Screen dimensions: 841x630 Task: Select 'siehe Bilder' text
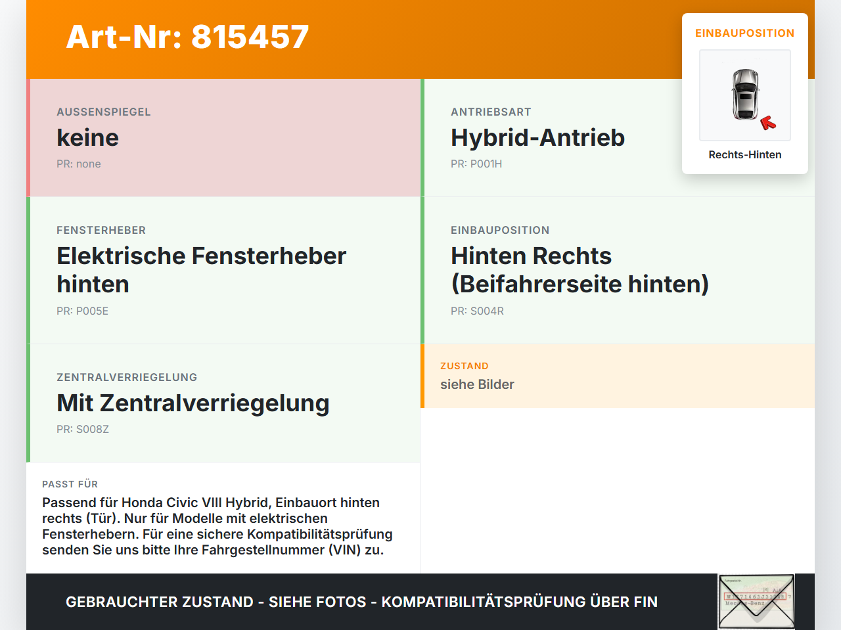click(x=477, y=384)
